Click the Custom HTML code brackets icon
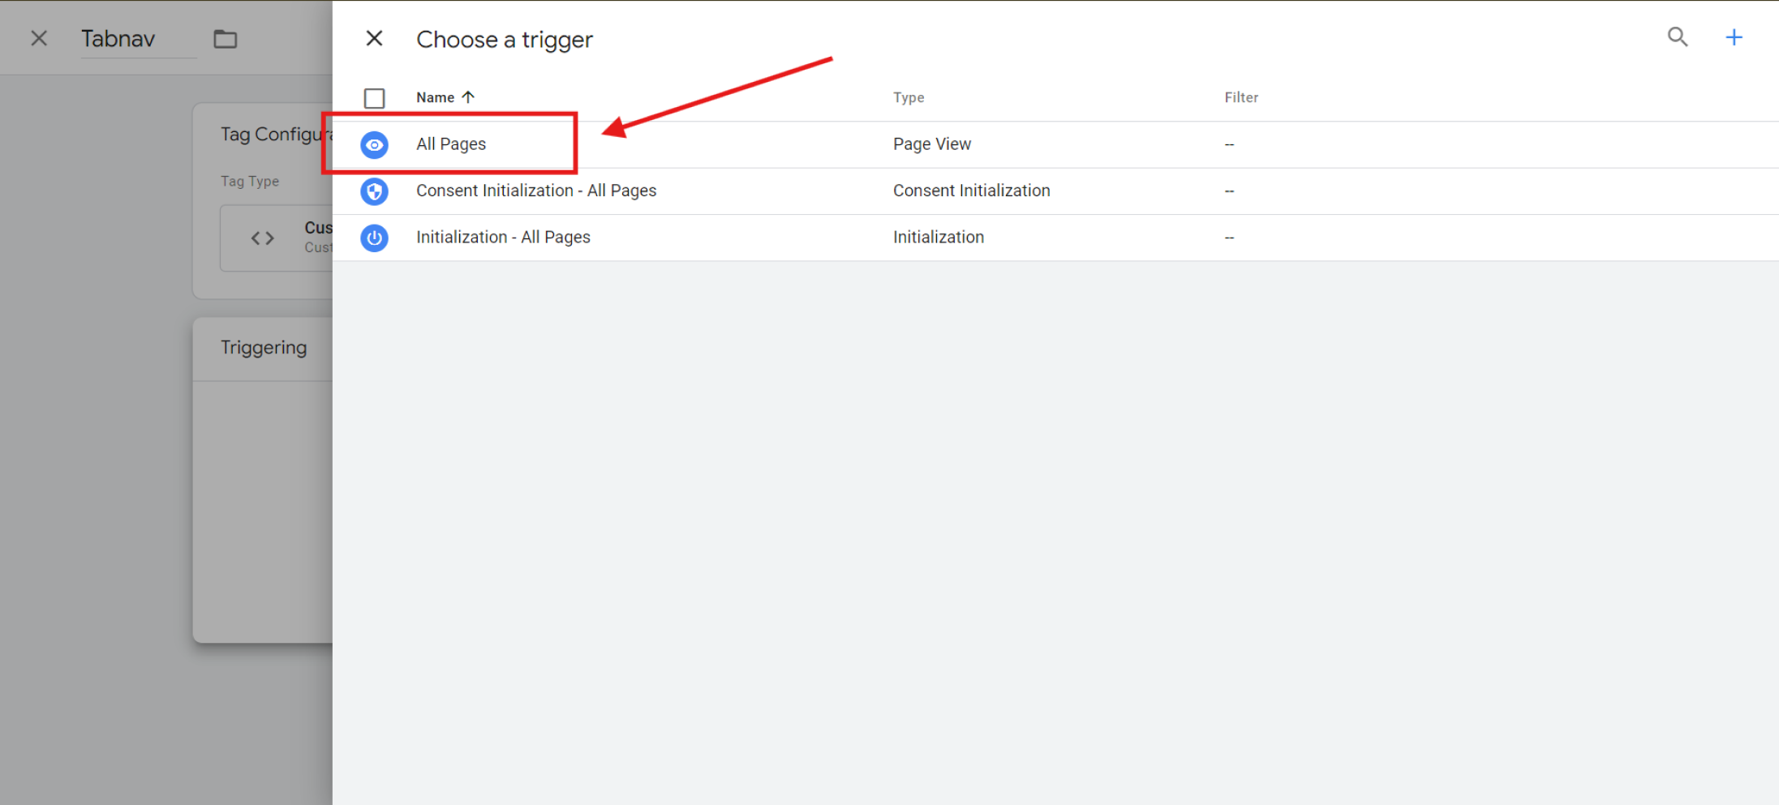 [x=262, y=238]
